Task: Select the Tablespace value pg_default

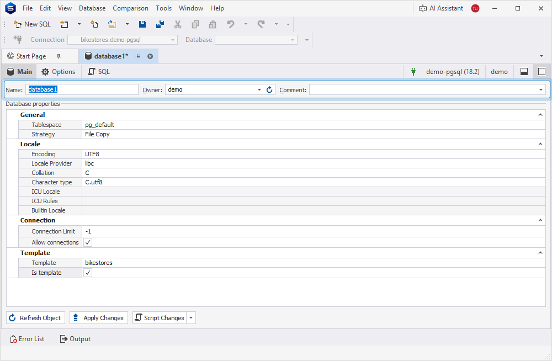Action: 99,125
